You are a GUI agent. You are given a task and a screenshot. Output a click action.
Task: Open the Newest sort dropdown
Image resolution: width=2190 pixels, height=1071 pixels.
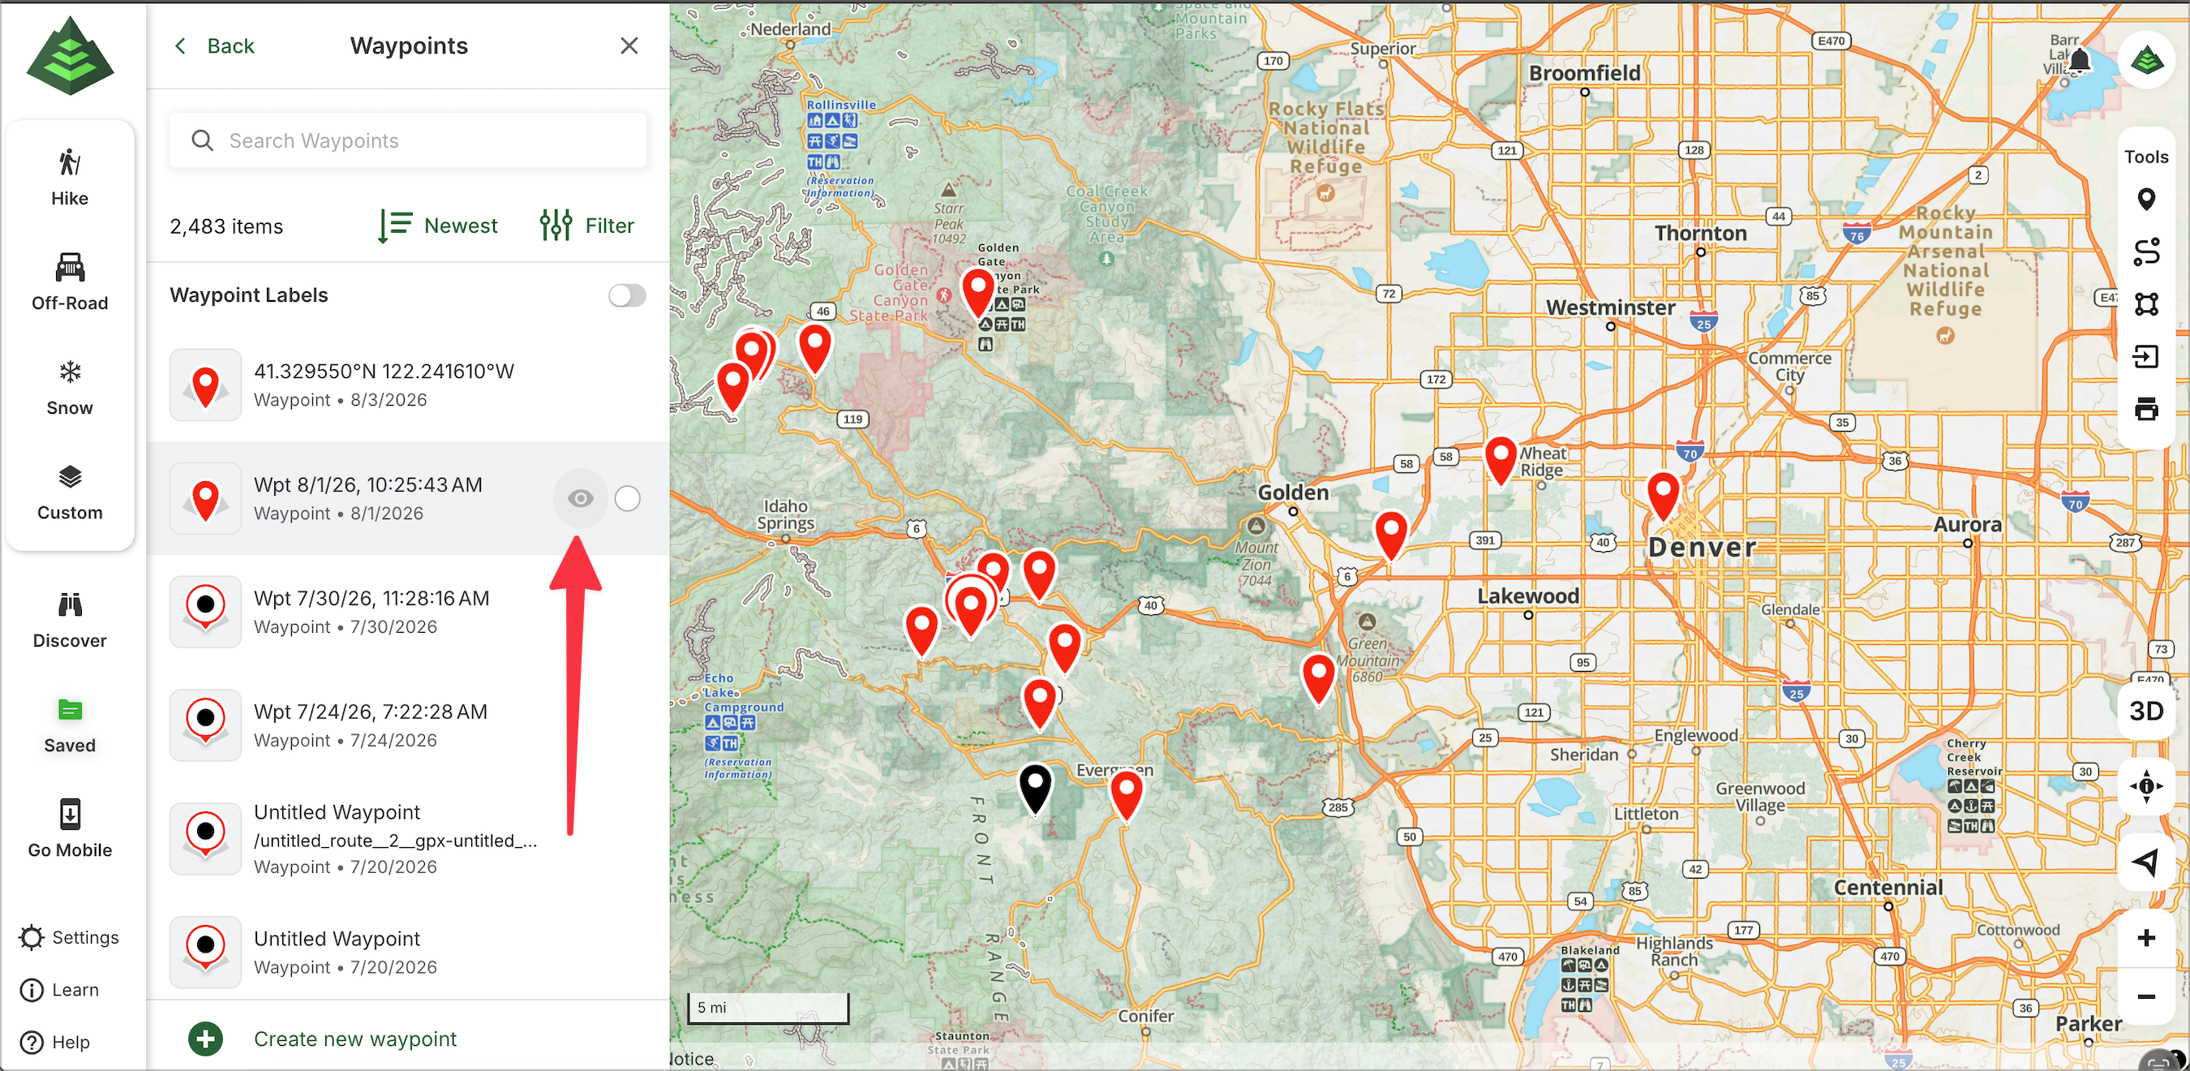pyautogui.click(x=438, y=226)
